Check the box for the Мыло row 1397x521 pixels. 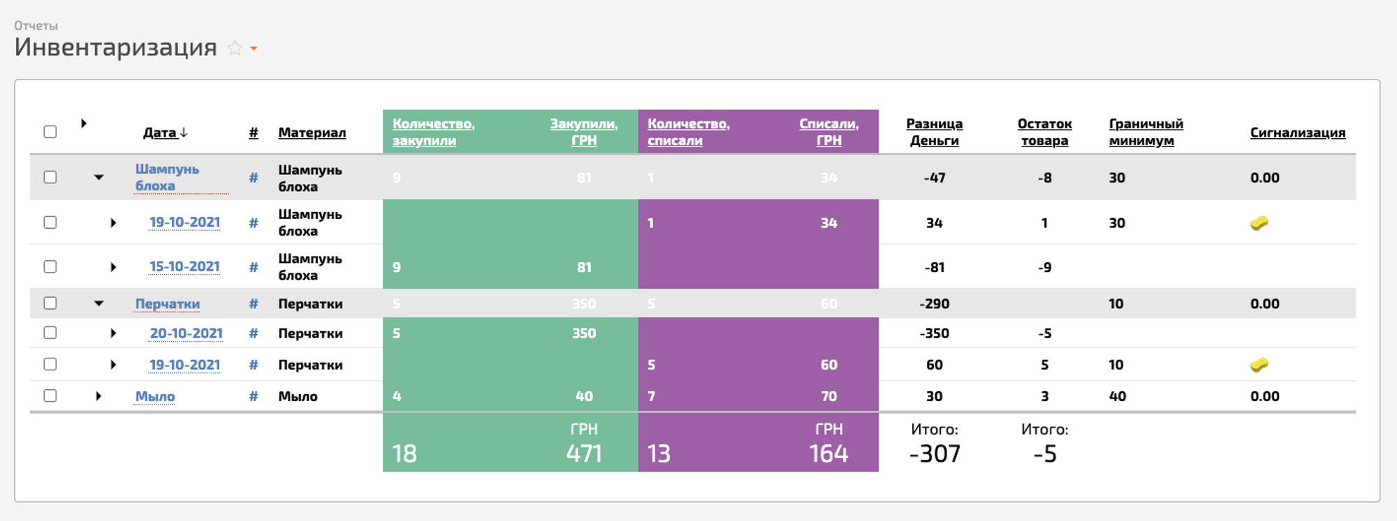tap(50, 395)
